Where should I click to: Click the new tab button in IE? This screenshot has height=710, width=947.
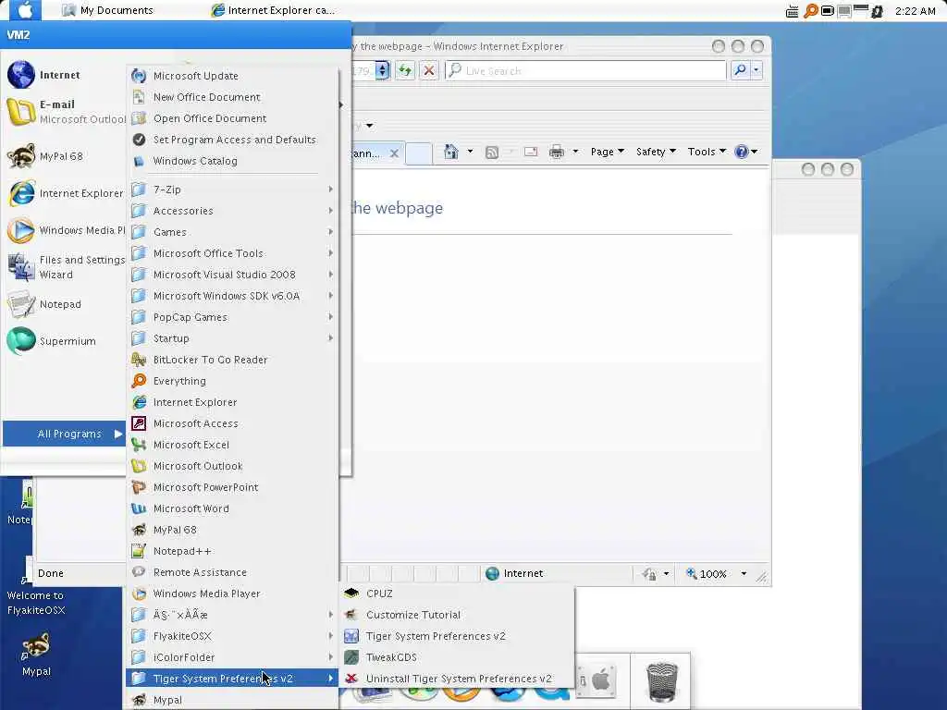pyautogui.click(x=419, y=153)
